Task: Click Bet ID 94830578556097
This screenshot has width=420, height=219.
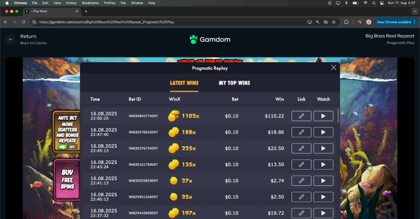Action: pyautogui.click(x=143, y=132)
